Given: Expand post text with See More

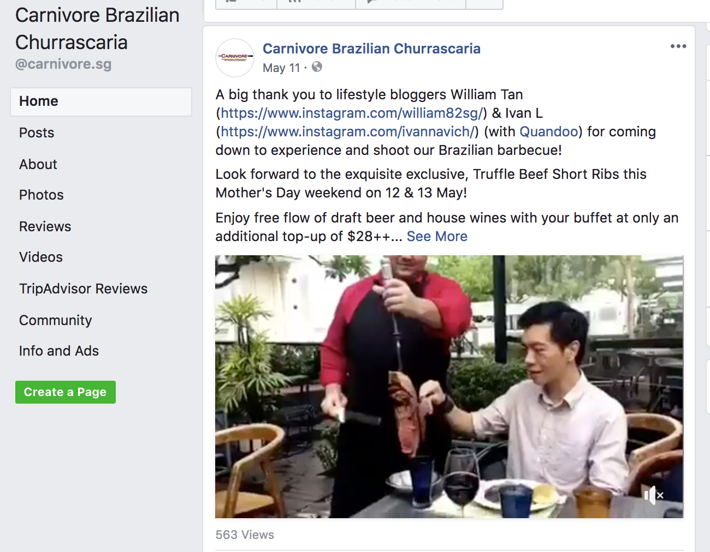Looking at the screenshot, I should (437, 236).
